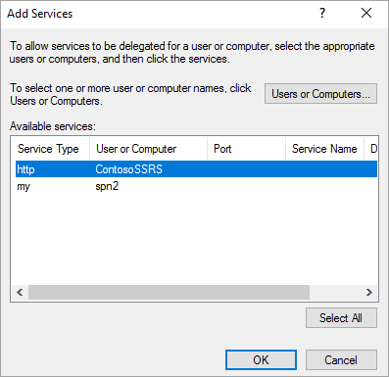The height and width of the screenshot is (377, 389).
Task: Cancel the Add Services dialog
Action: click(341, 360)
